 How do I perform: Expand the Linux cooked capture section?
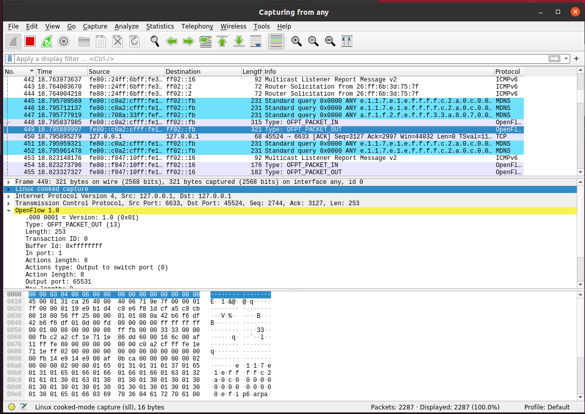(9, 189)
